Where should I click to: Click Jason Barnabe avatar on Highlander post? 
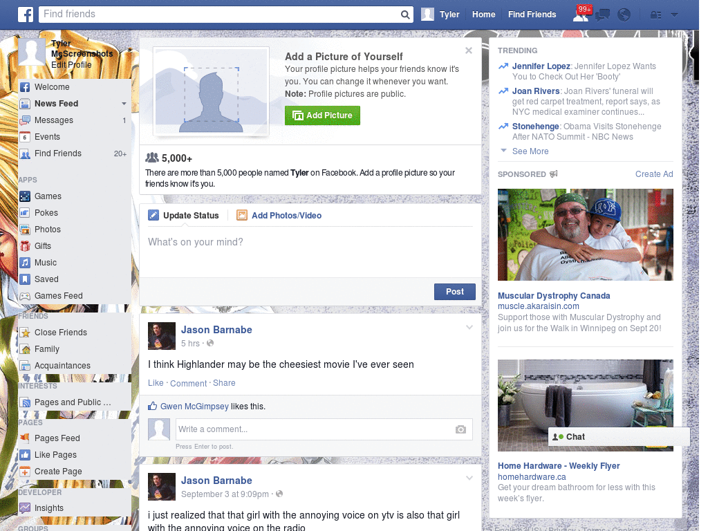(x=161, y=336)
